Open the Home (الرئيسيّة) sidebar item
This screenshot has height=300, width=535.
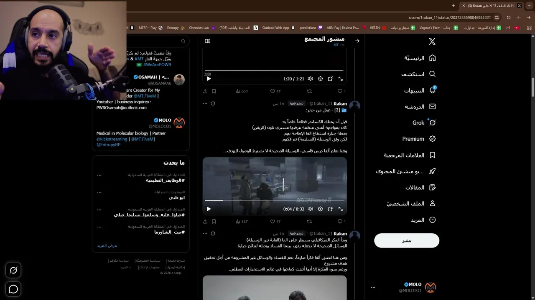(x=420, y=58)
